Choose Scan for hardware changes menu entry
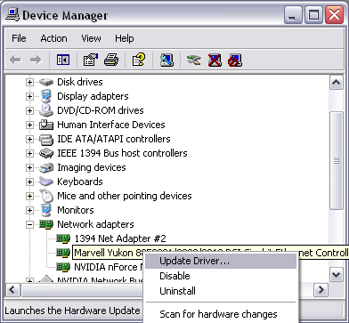 tap(221, 314)
